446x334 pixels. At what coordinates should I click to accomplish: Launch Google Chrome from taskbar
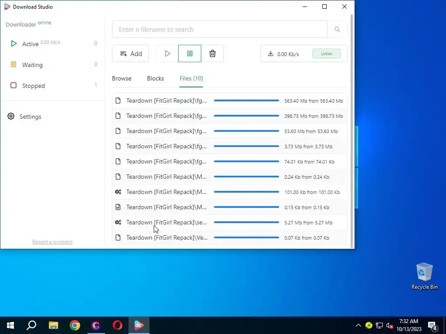[x=75, y=325]
